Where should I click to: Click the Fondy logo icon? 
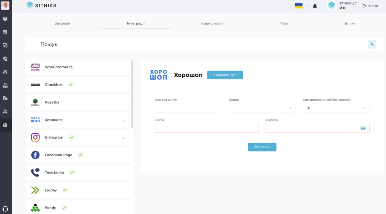[x=35, y=207]
